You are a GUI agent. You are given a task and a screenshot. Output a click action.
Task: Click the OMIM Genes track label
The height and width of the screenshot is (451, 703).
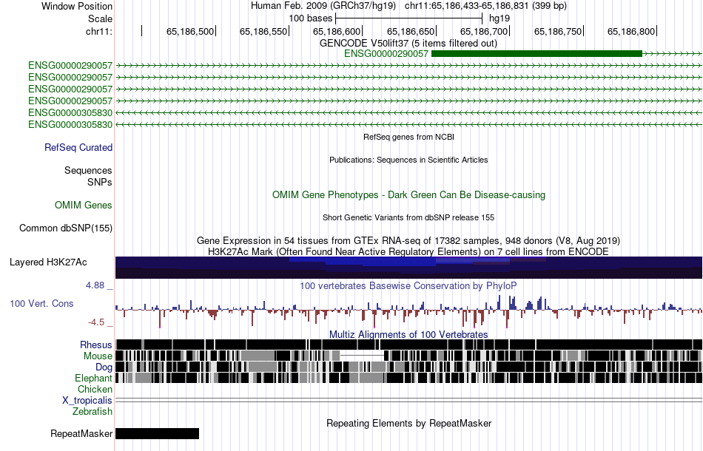[84, 205]
